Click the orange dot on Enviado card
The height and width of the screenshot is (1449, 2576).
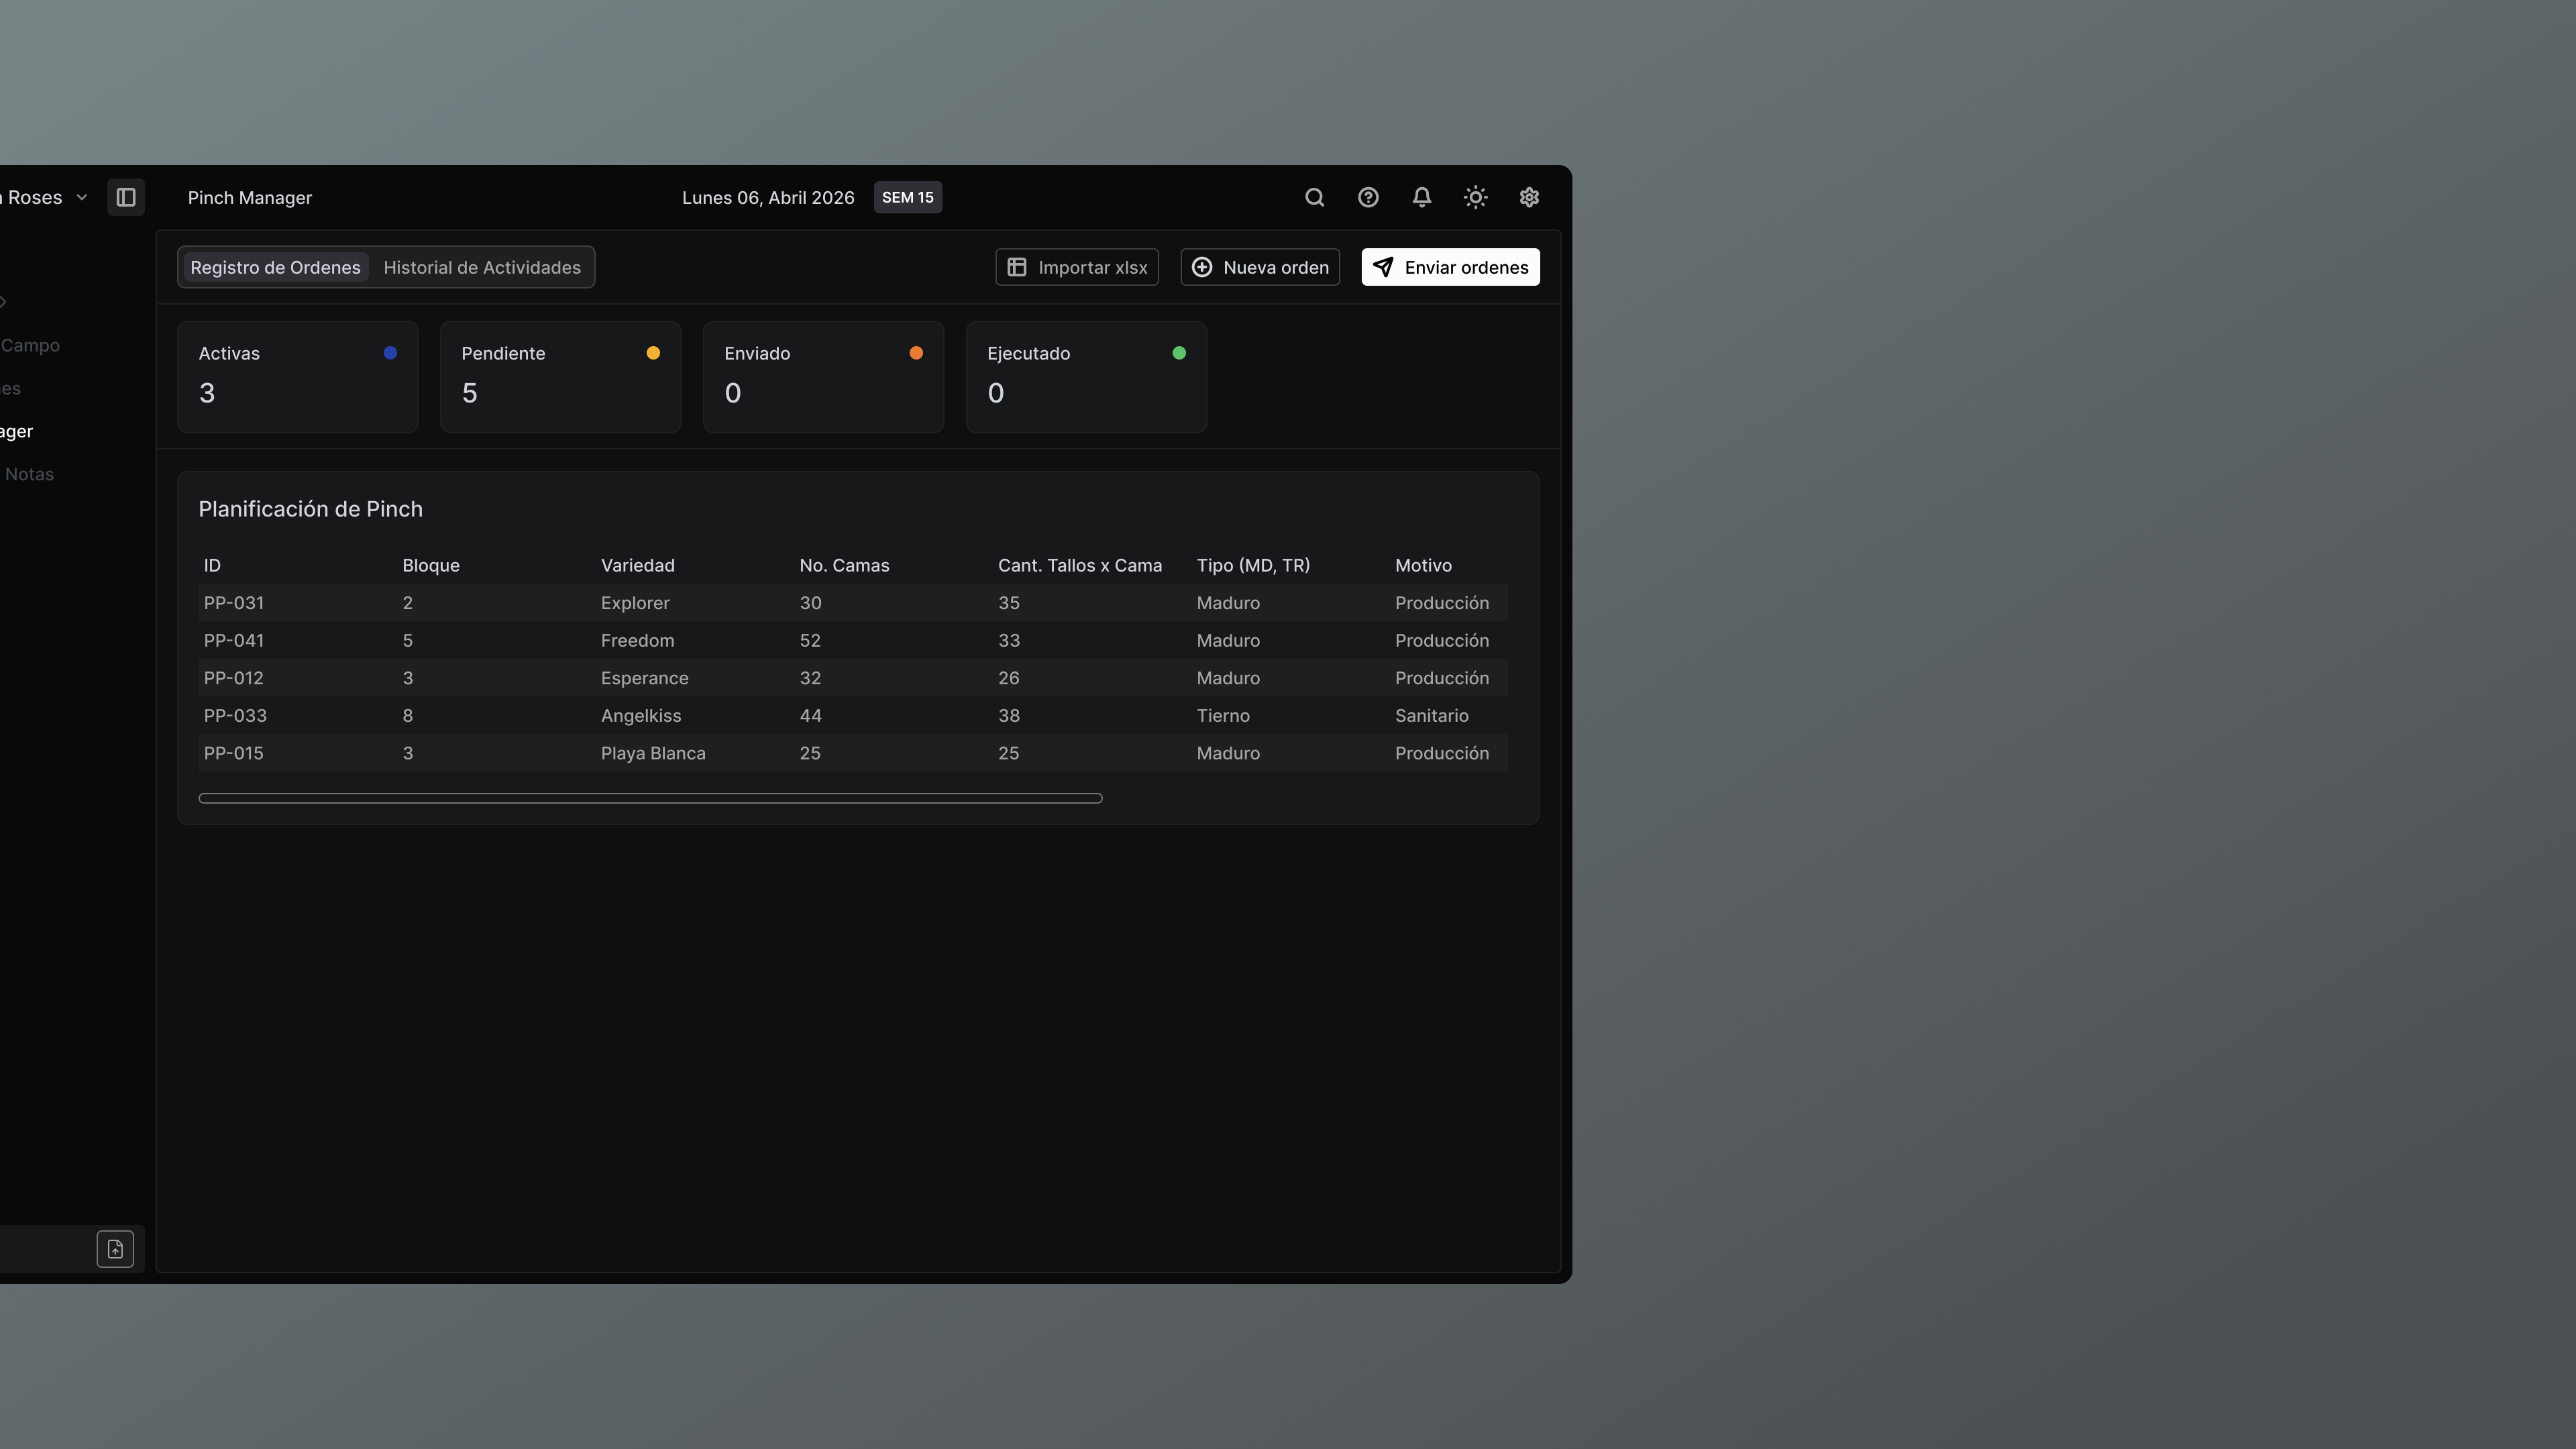[x=916, y=353]
